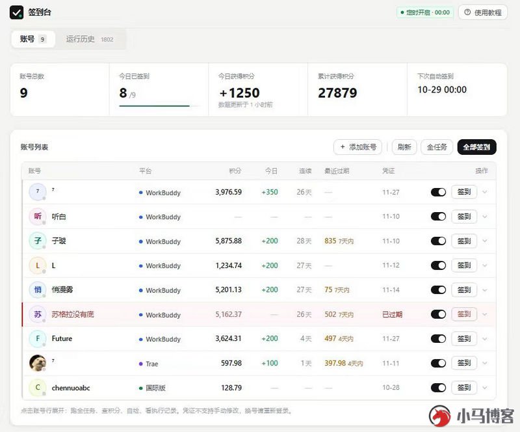Click the 苏 avatar of 苏格拉没有底

[38, 314]
